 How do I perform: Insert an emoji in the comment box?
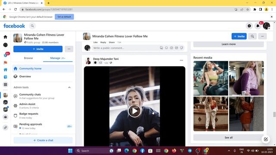166,48
